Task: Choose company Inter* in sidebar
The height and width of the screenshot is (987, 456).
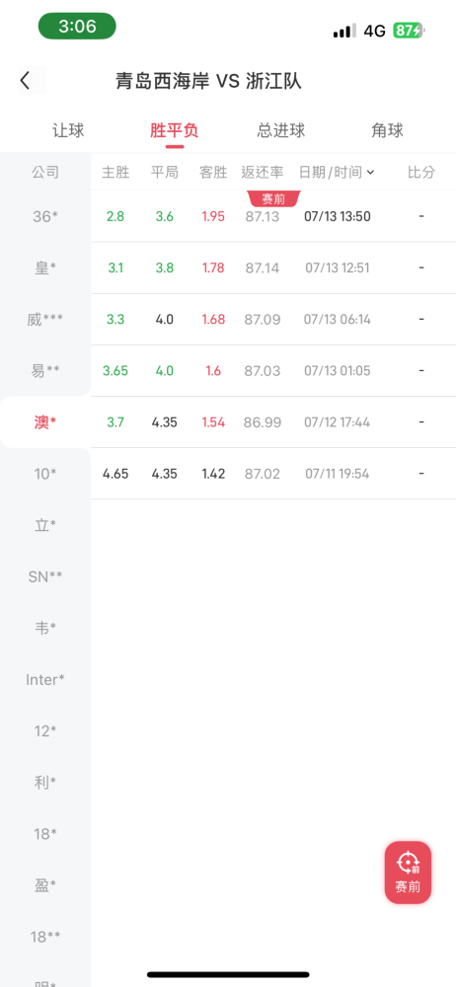Action: pyautogui.click(x=45, y=679)
